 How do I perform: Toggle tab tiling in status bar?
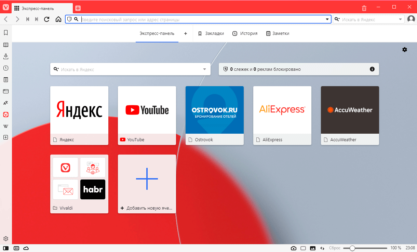(16, 248)
